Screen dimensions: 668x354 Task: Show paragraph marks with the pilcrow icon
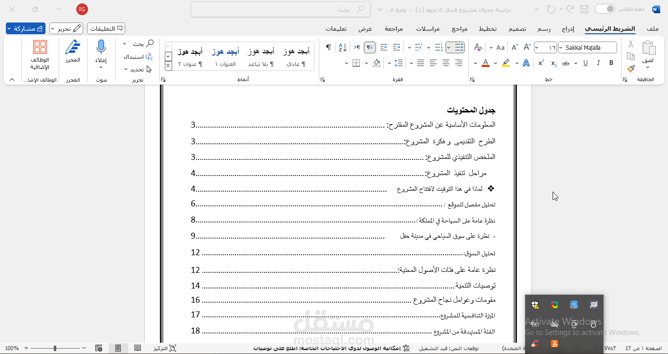(x=329, y=46)
